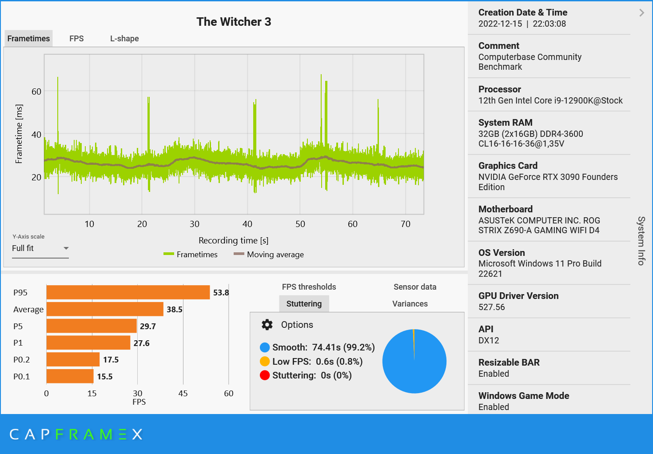653x454 pixels.
Task: Click the green Frametimes legend marker
Action: [x=168, y=254]
